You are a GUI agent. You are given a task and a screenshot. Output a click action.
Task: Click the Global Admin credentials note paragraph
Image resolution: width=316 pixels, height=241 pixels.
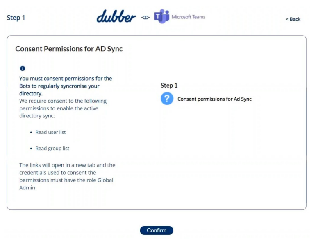point(67,176)
